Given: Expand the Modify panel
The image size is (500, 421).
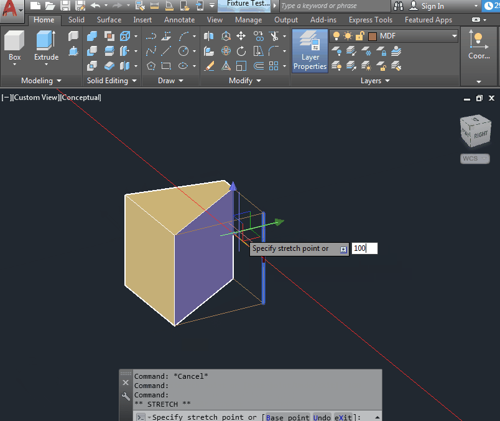Looking at the screenshot, I should [245, 81].
